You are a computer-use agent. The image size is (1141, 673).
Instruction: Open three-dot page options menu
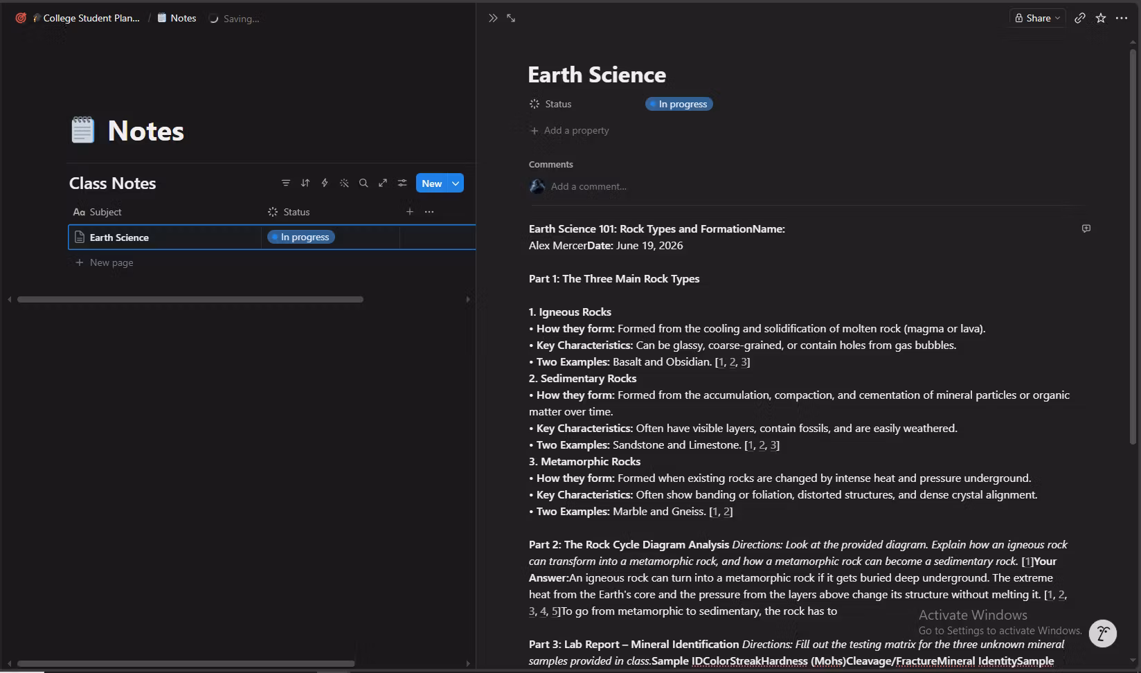tap(1122, 18)
